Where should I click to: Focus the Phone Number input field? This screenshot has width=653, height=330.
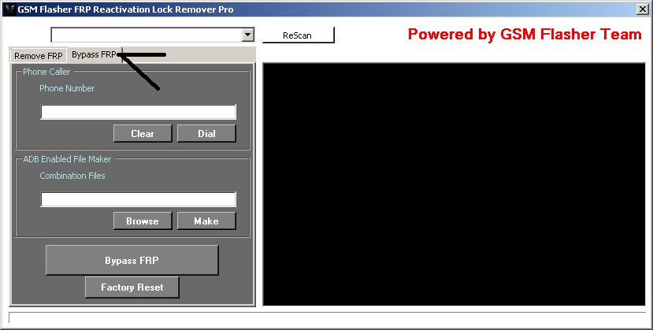click(x=139, y=112)
